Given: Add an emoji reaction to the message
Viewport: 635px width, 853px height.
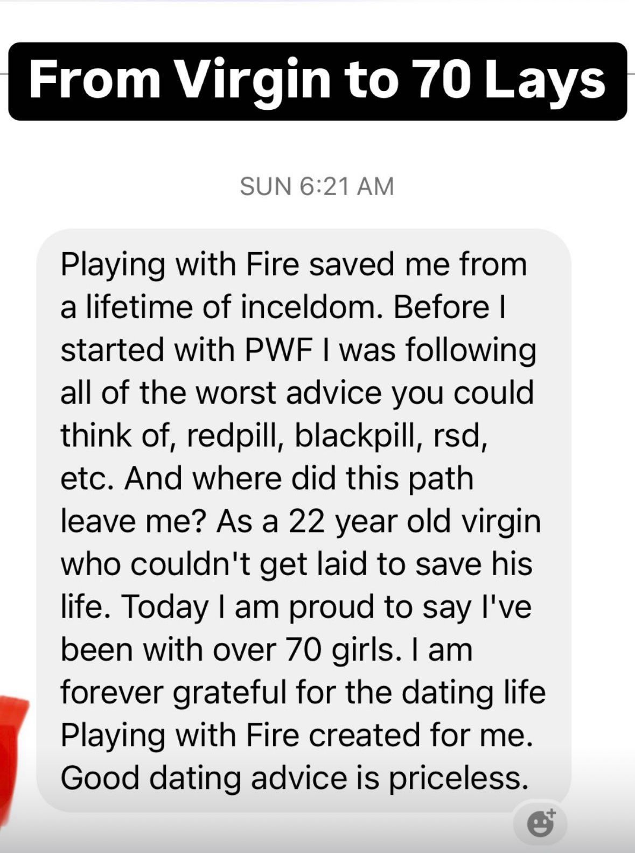Looking at the screenshot, I should click(x=540, y=823).
